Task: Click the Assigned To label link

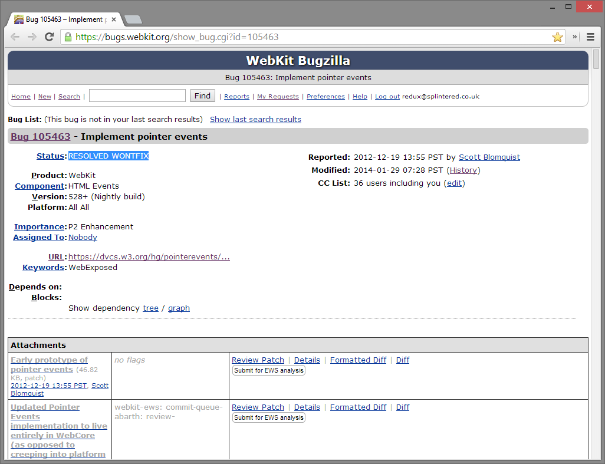Action: tap(38, 238)
